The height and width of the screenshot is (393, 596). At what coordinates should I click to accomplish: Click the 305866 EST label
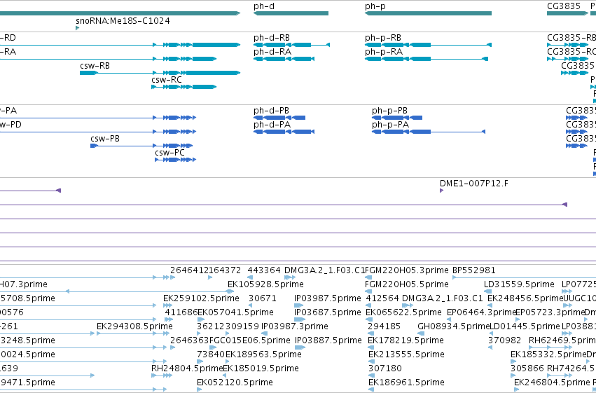coord(527,368)
